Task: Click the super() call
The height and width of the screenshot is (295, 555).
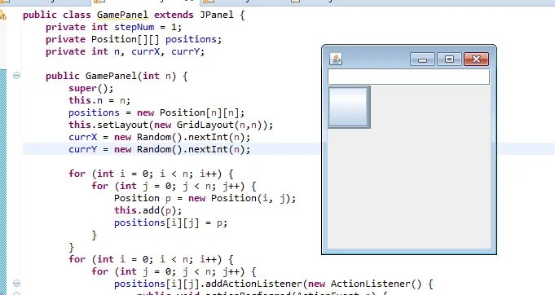Action: click(x=91, y=88)
